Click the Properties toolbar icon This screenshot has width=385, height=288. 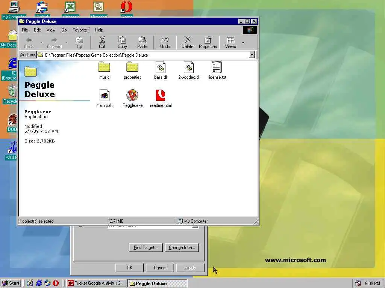pos(208,40)
